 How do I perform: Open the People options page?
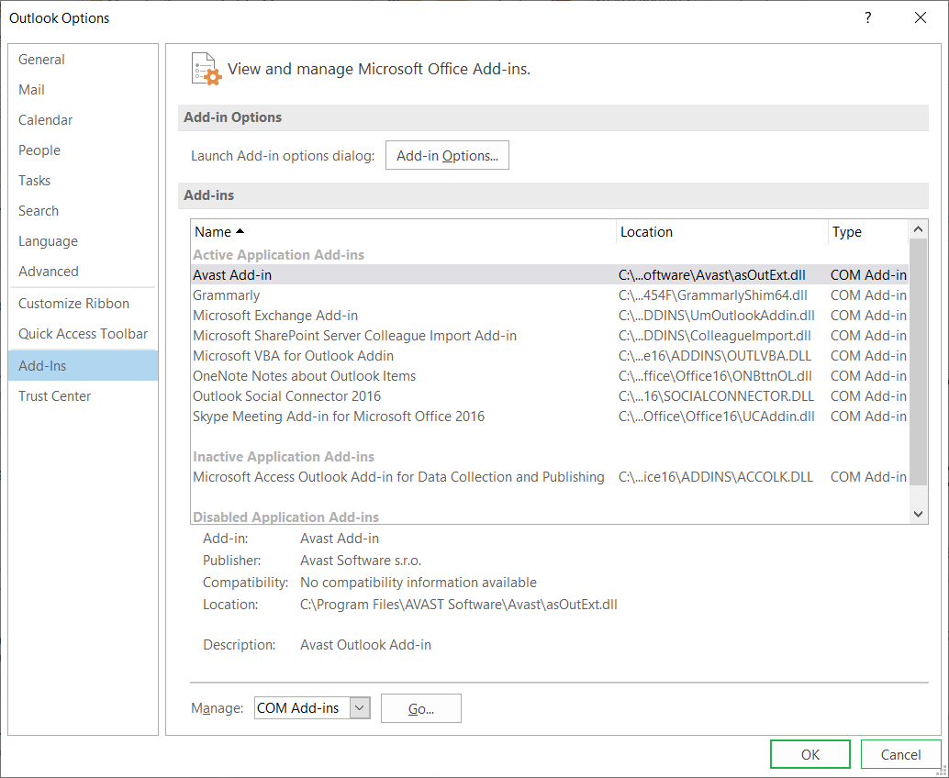(84, 150)
